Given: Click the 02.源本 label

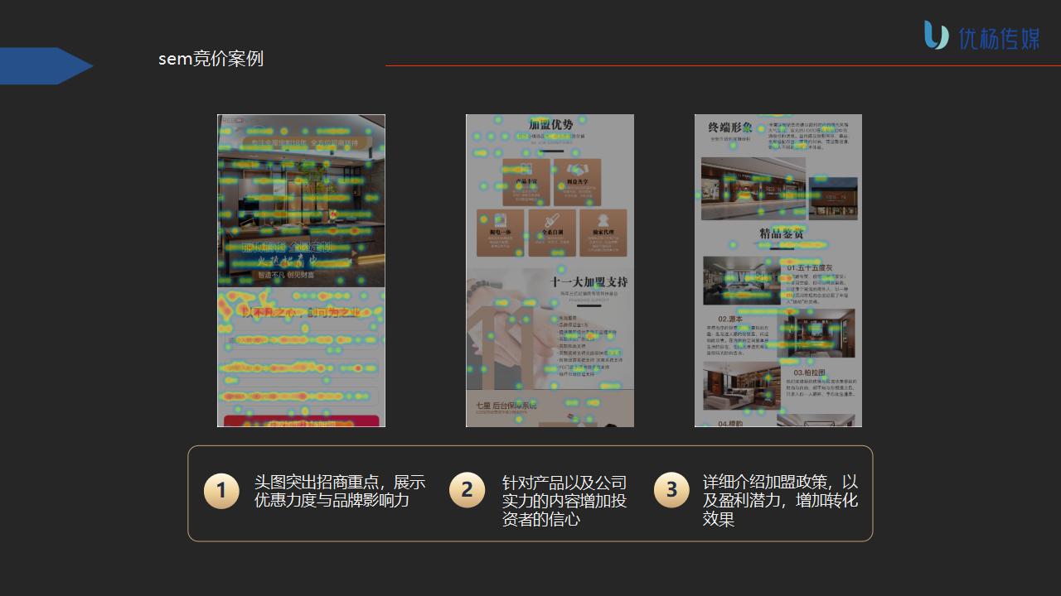Looking at the screenshot, I should [730, 319].
